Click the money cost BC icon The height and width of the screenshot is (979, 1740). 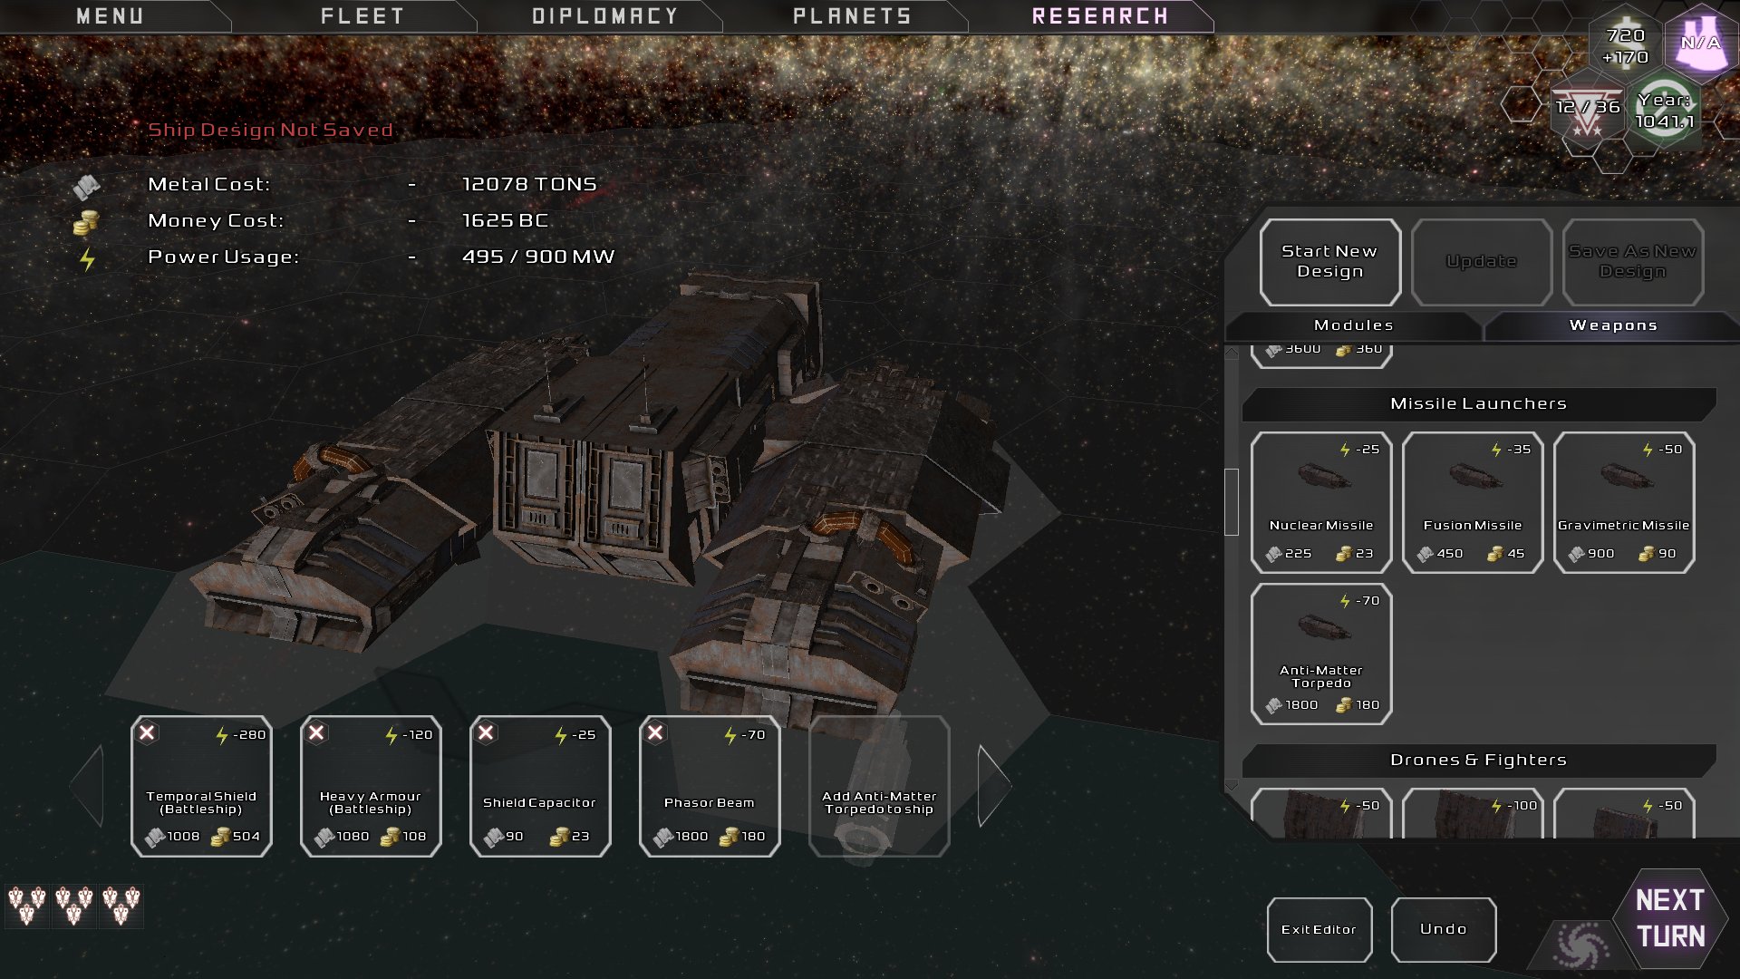pos(85,220)
